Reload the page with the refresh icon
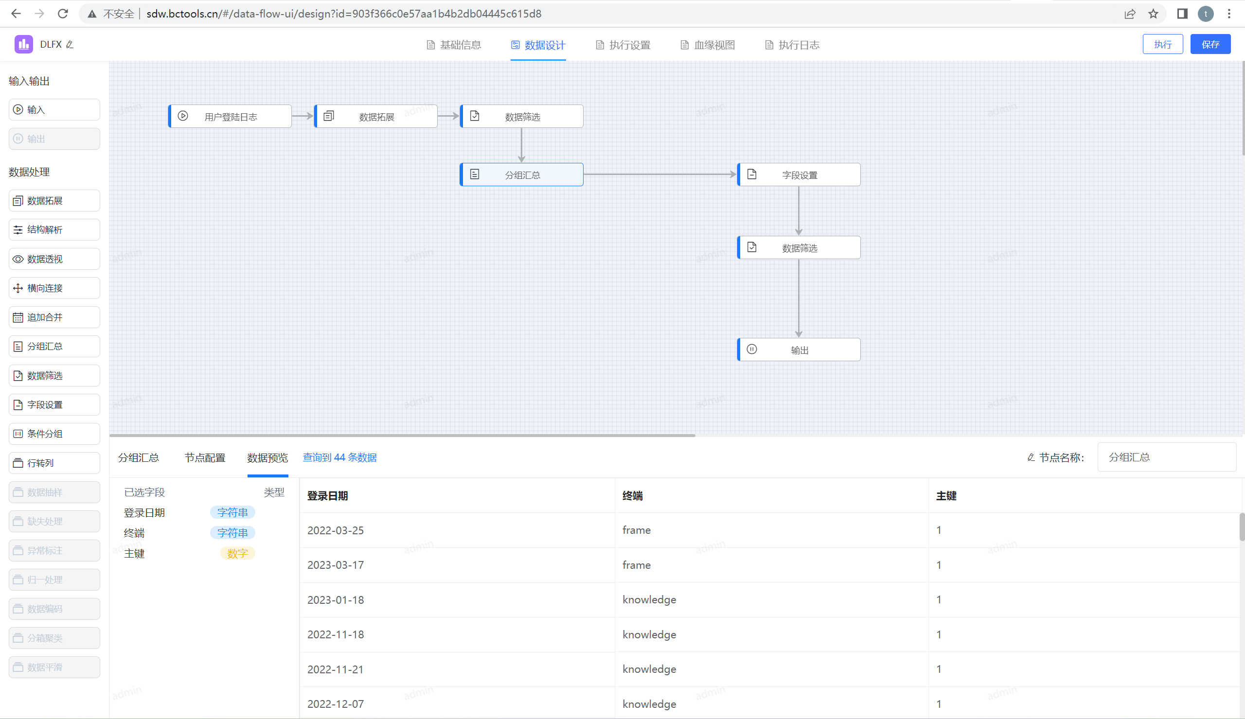 tap(63, 14)
